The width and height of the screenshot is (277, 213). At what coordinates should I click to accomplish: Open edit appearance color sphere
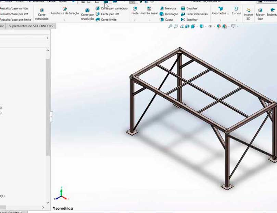tap(219, 26)
